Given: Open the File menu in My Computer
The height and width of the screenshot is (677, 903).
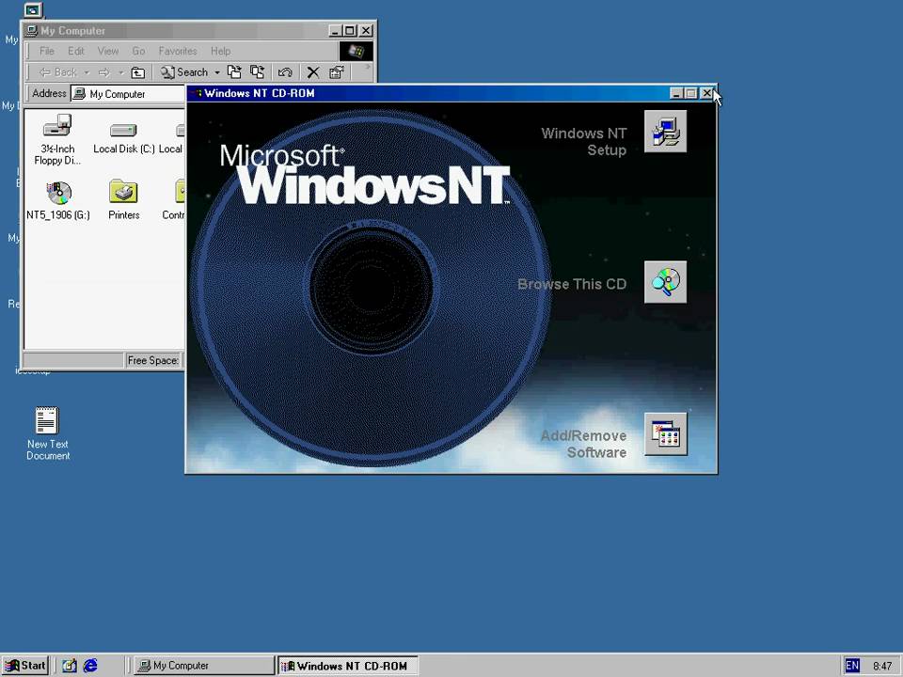Looking at the screenshot, I should [47, 51].
